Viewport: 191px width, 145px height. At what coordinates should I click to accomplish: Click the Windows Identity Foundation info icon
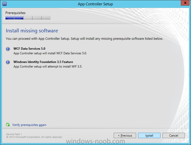point(8,62)
